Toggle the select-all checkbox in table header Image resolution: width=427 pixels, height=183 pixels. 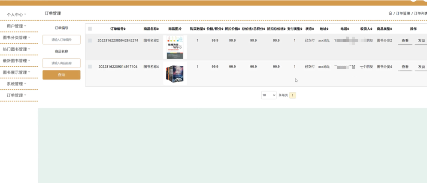(x=90, y=29)
